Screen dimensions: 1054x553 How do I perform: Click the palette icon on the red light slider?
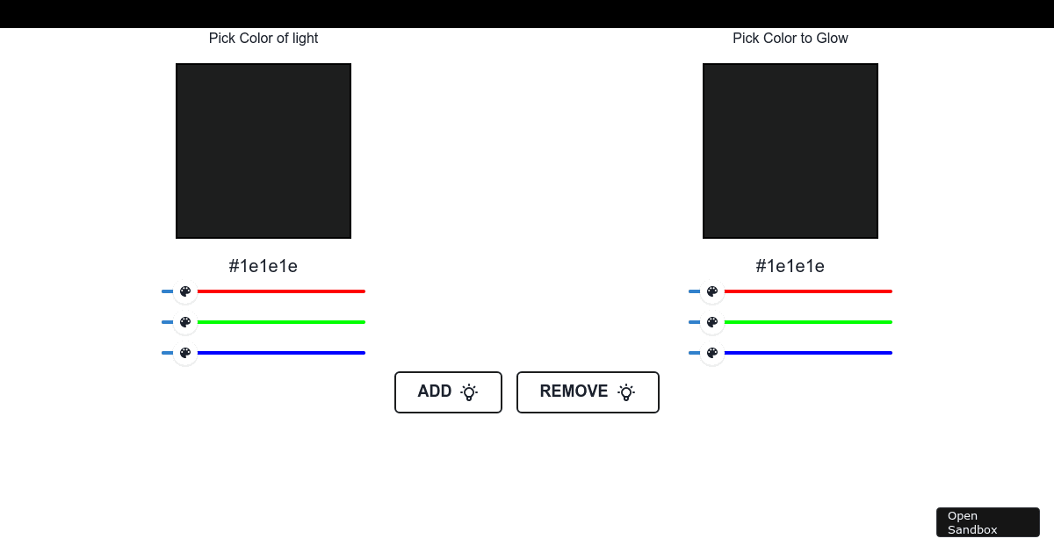[185, 291]
